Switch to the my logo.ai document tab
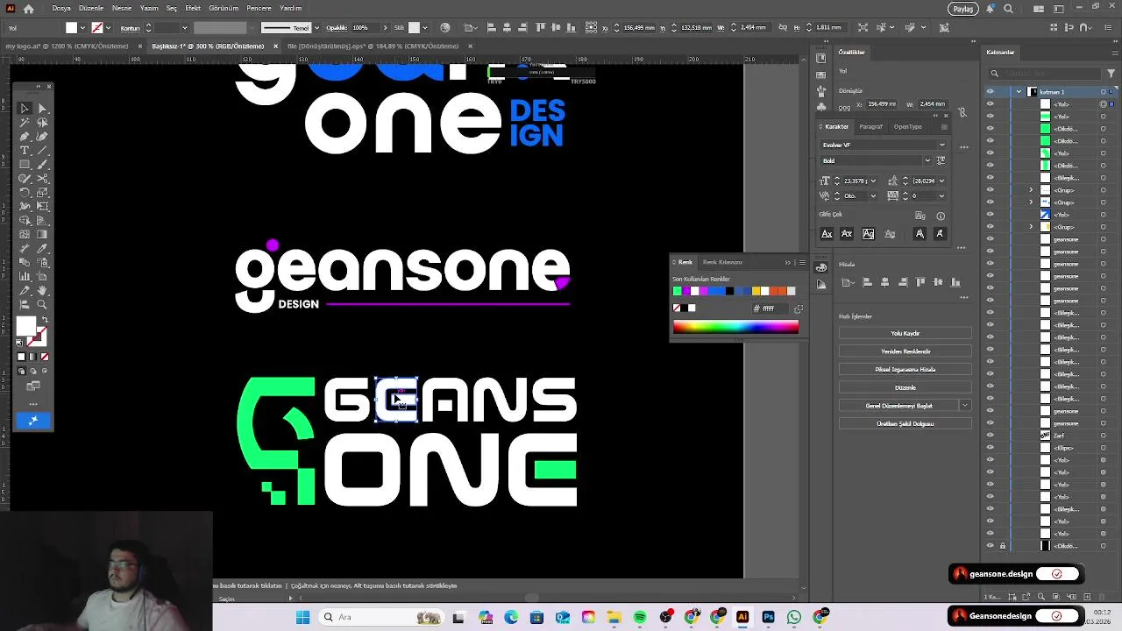 point(67,46)
